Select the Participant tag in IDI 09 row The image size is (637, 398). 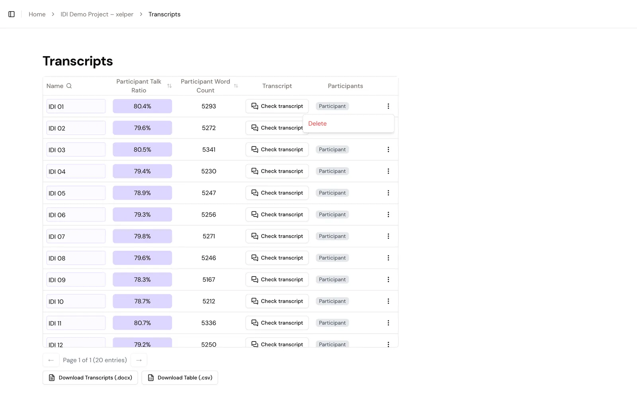coord(332,280)
